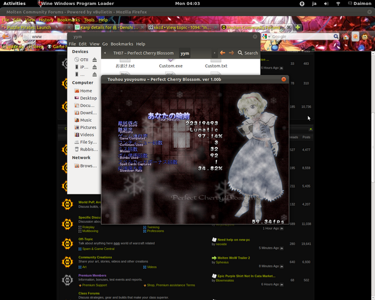The height and width of the screenshot is (300, 375).
Task: Open Firefox History menu
Action: (46, 20)
